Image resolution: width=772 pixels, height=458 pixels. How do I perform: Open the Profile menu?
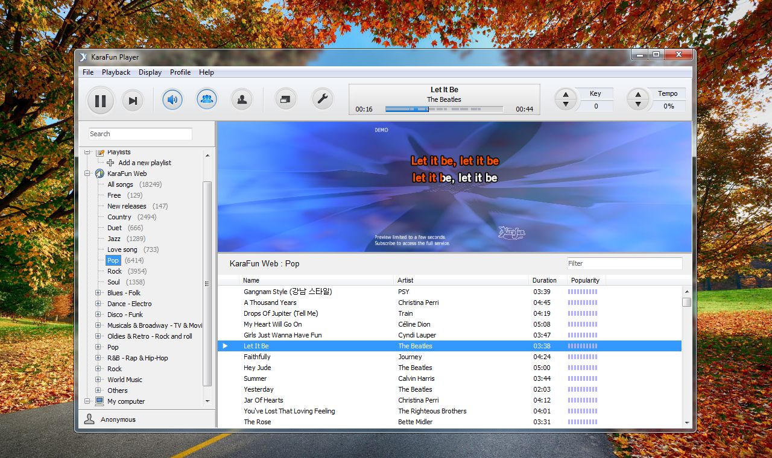point(180,72)
